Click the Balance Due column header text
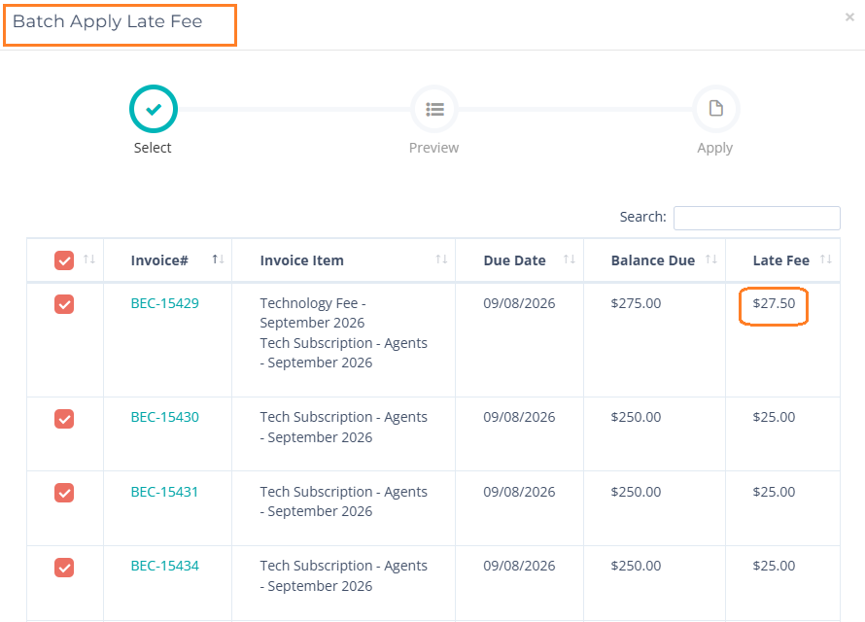Image resolution: width=865 pixels, height=622 pixels. point(653,260)
